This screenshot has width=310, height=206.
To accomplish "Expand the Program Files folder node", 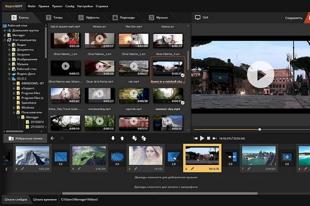I will coord(14,93).
